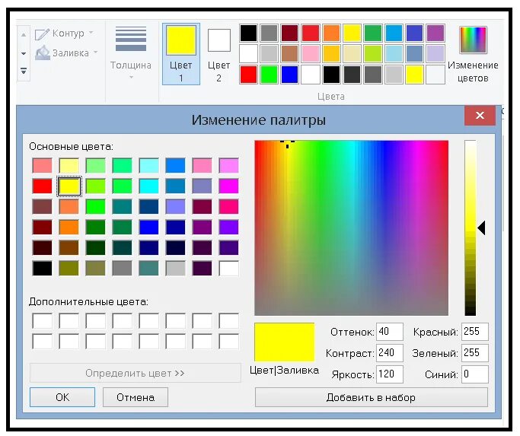
Task: Click the Оттенок hue field
Action: pos(390,332)
